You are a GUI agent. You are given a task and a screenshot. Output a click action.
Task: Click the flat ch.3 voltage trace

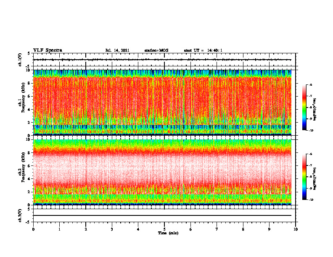click(162, 215)
